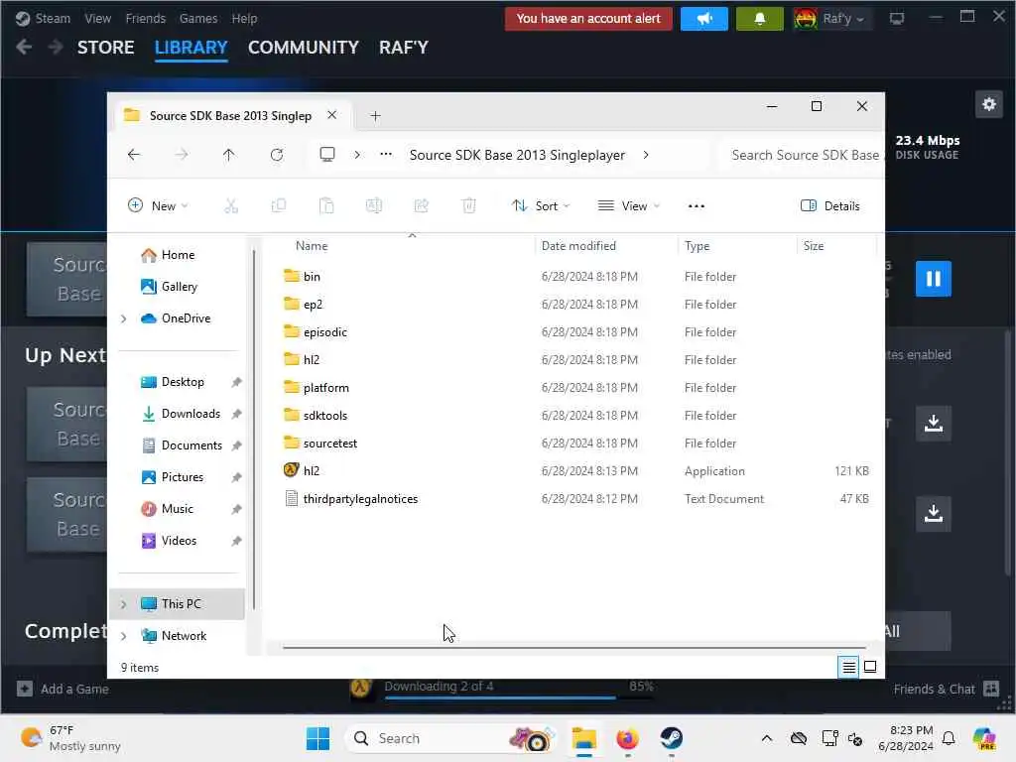
Task: Expand chevron after Source SDK Base breadcrumb
Action: pos(646,155)
